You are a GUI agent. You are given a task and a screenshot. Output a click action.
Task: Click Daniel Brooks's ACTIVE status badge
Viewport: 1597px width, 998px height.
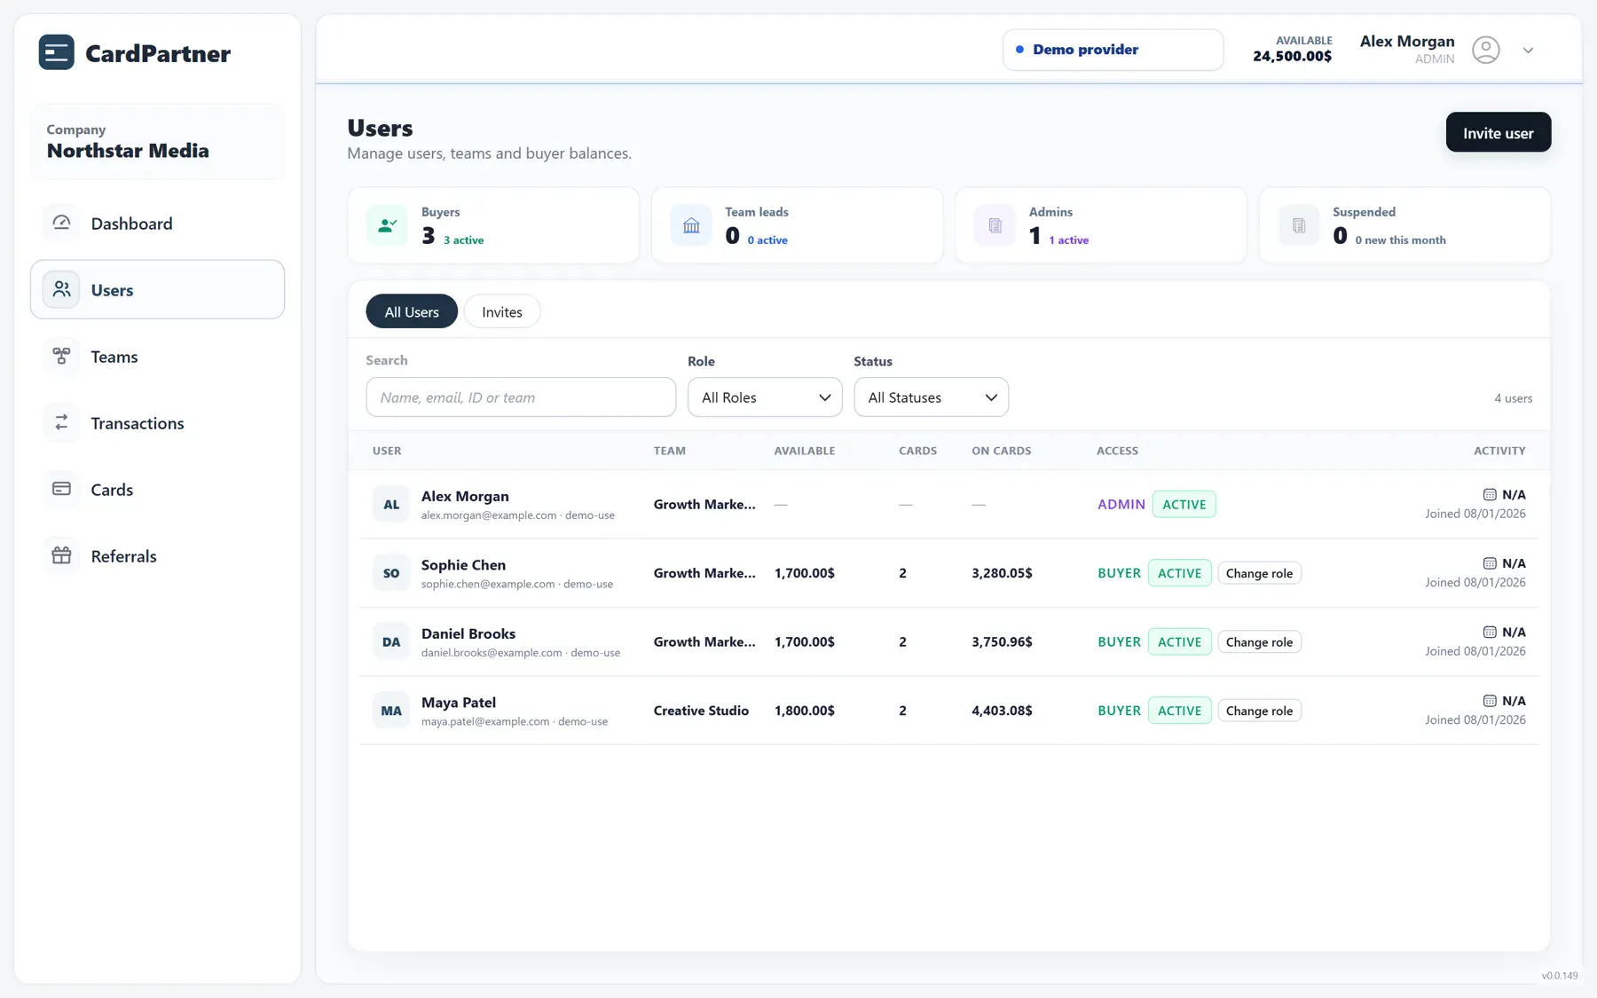[1179, 641]
